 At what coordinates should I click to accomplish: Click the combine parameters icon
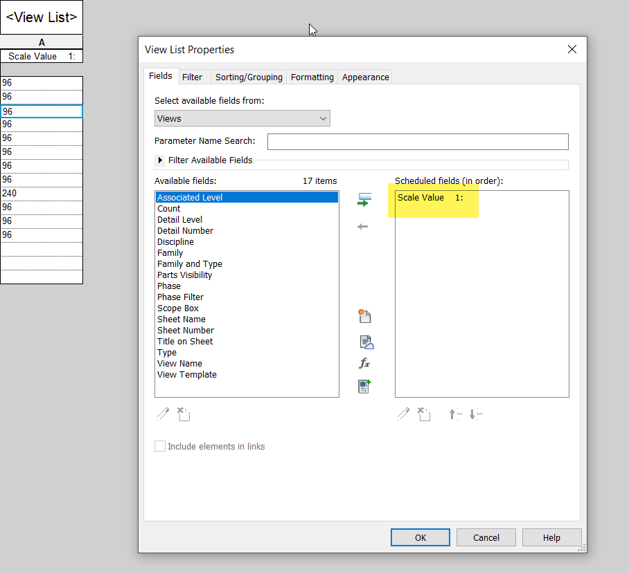pyautogui.click(x=365, y=386)
